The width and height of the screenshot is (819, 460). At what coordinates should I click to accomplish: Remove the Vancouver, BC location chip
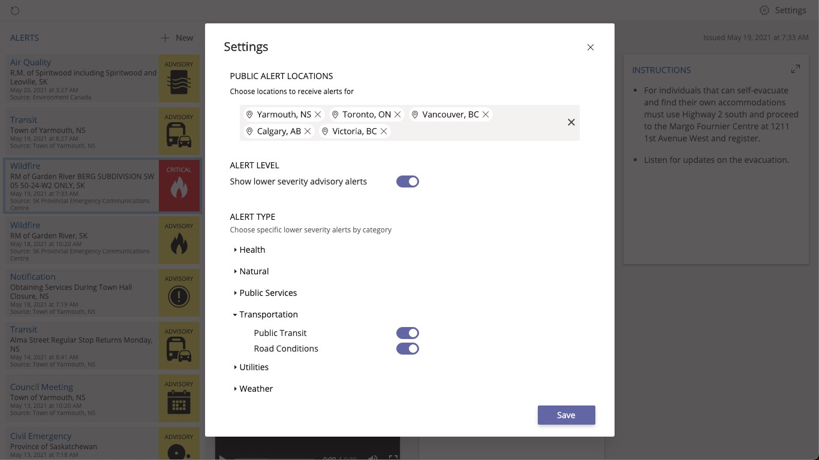coord(486,114)
